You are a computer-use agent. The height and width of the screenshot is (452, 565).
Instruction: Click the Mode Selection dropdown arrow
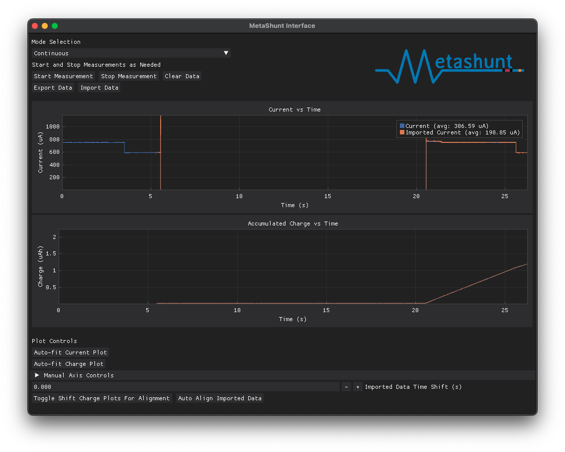click(x=226, y=53)
